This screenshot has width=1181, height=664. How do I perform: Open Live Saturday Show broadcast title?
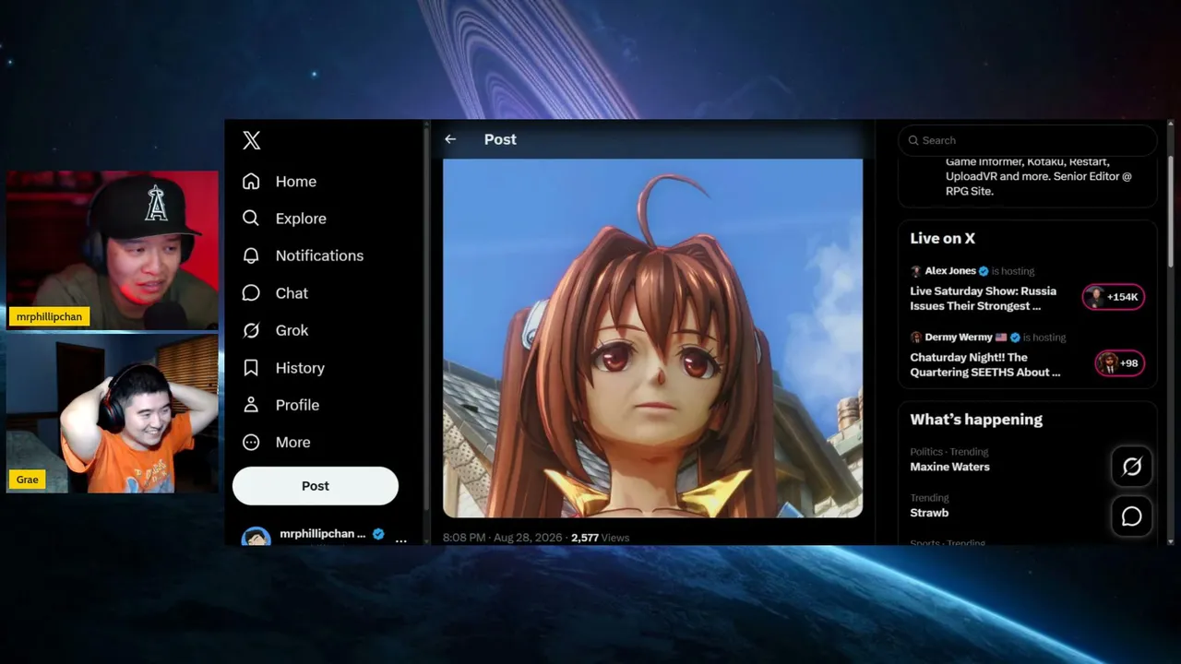984,299
